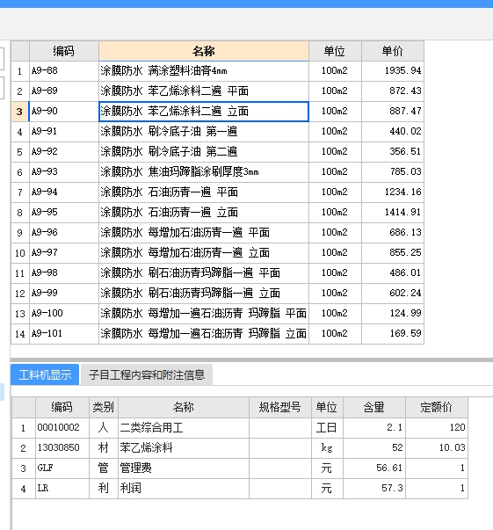
Task: Select code cell A9-100
Action: click(x=64, y=314)
